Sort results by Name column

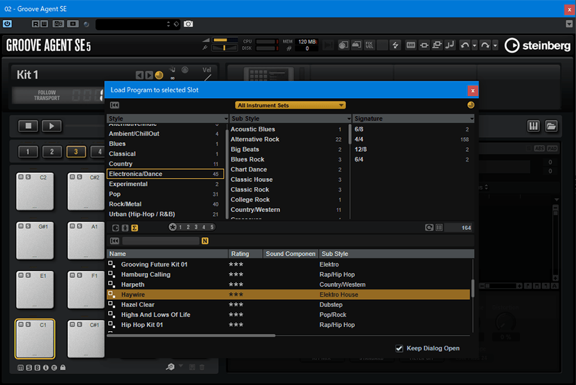168,254
